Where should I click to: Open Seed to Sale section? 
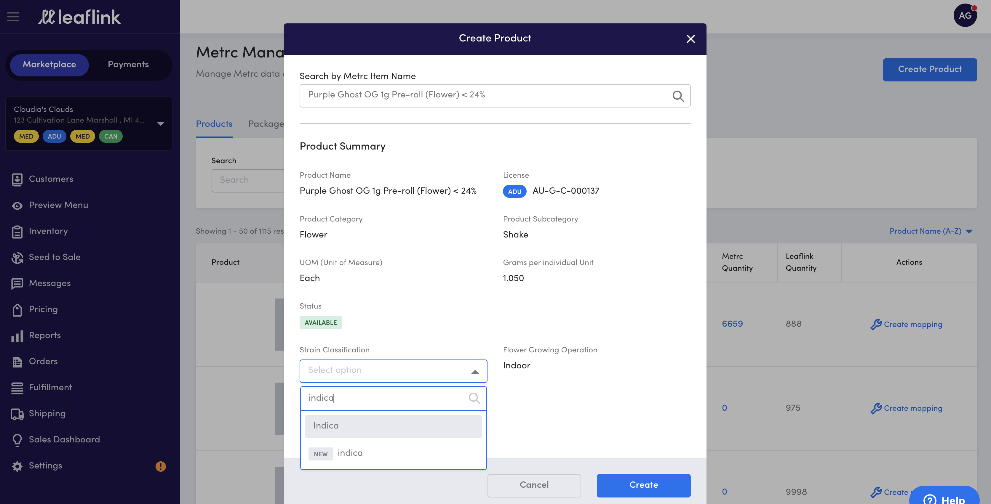tap(55, 257)
